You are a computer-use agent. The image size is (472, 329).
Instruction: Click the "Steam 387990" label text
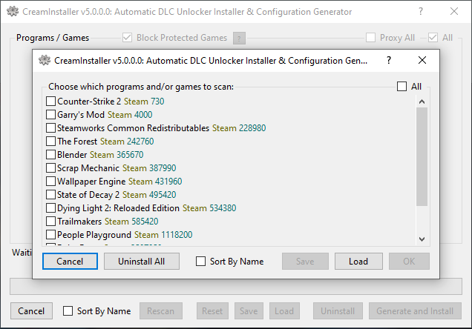coord(149,168)
